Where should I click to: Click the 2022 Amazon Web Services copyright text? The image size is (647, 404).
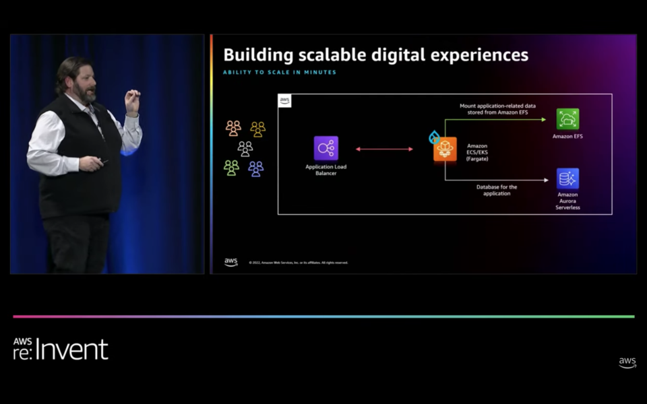299,263
